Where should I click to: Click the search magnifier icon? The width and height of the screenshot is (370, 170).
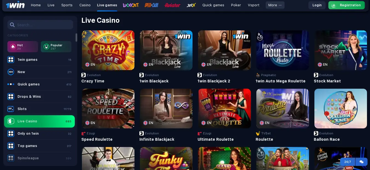(x=12, y=25)
